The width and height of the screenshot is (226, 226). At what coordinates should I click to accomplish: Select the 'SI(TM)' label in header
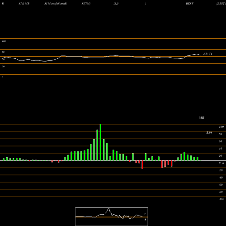pyautogui.click(x=86, y=4)
